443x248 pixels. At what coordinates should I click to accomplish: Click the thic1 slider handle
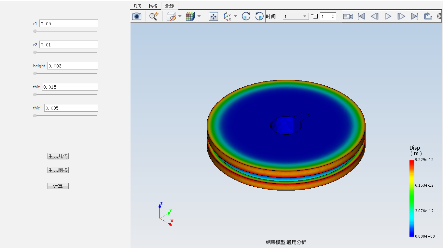point(35,116)
